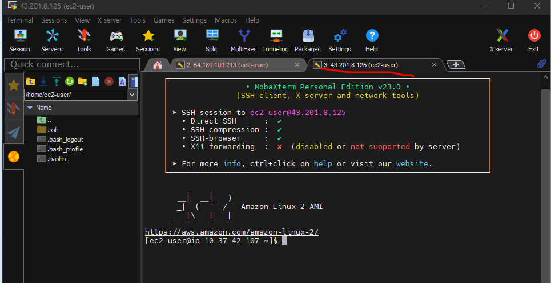Viewport: 551px width, 283px height.
Task: Click the paperclip icon beside the tab bar
Action: point(541,64)
